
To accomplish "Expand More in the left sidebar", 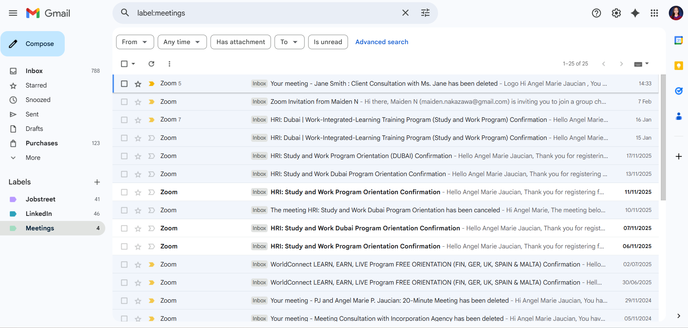I will (33, 158).
